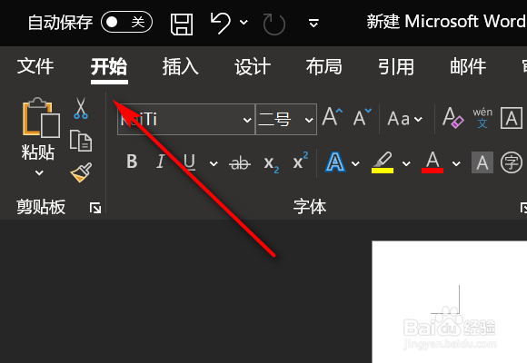The height and width of the screenshot is (363, 527).
Task: Go to the 布局 tab
Action: click(x=324, y=66)
